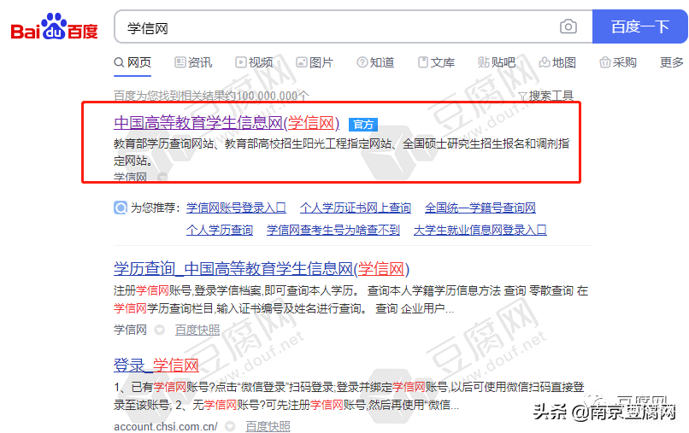This screenshot has width=689, height=433.
Task: Open the 登录_学信网 result
Action: click(156, 365)
